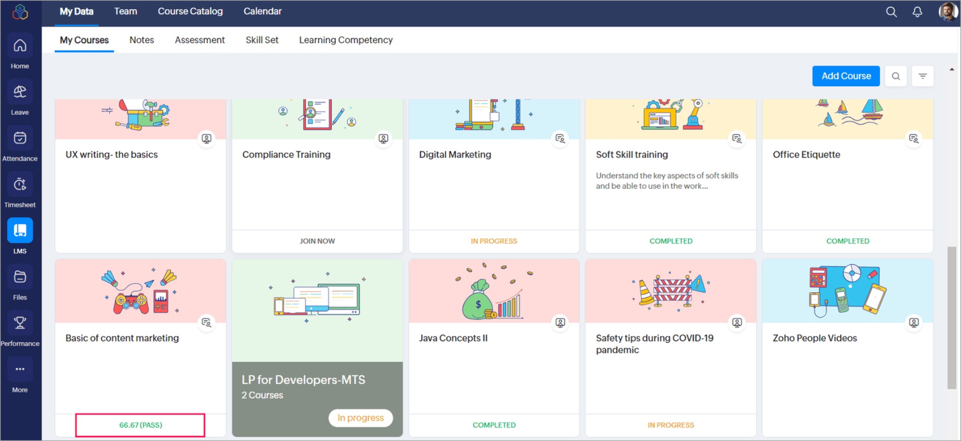Viewport: 961px width, 441px height.
Task: Open Soft Skill training course title
Action: (x=632, y=155)
